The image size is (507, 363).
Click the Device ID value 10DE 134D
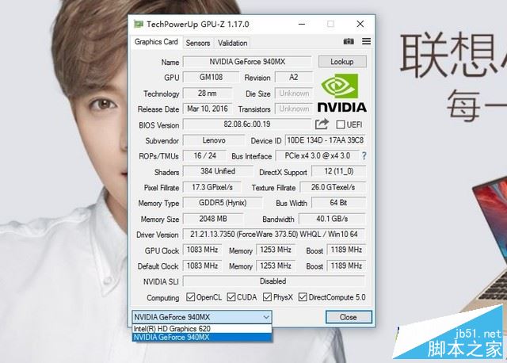326,140
